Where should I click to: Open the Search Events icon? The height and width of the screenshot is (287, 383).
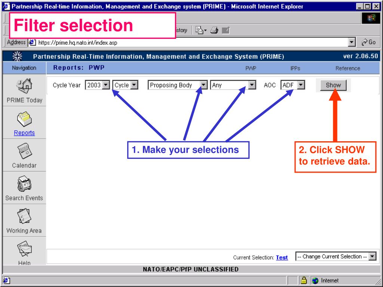coord(24,184)
